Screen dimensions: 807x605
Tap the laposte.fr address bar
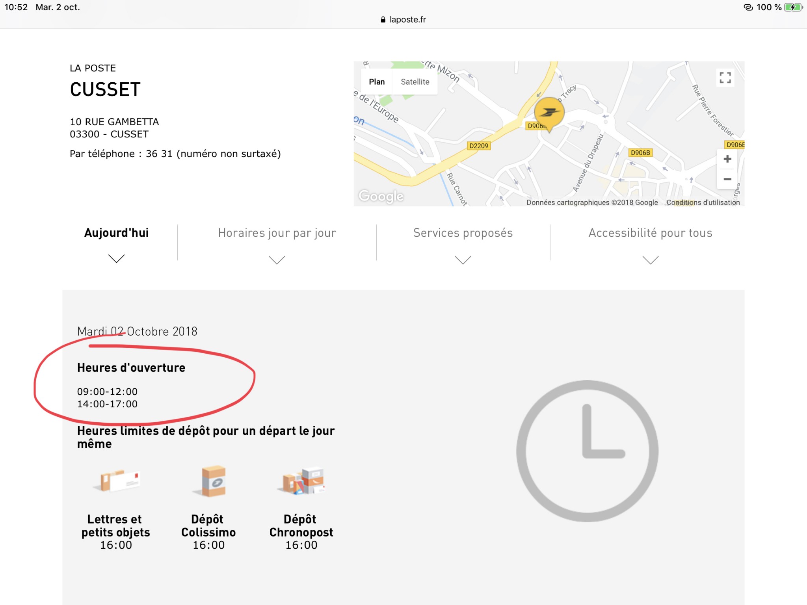403,20
